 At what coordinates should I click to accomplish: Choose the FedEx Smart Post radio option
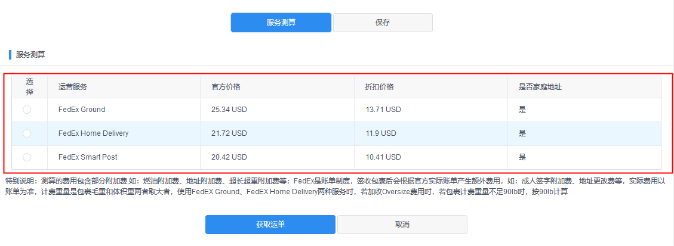point(27,157)
